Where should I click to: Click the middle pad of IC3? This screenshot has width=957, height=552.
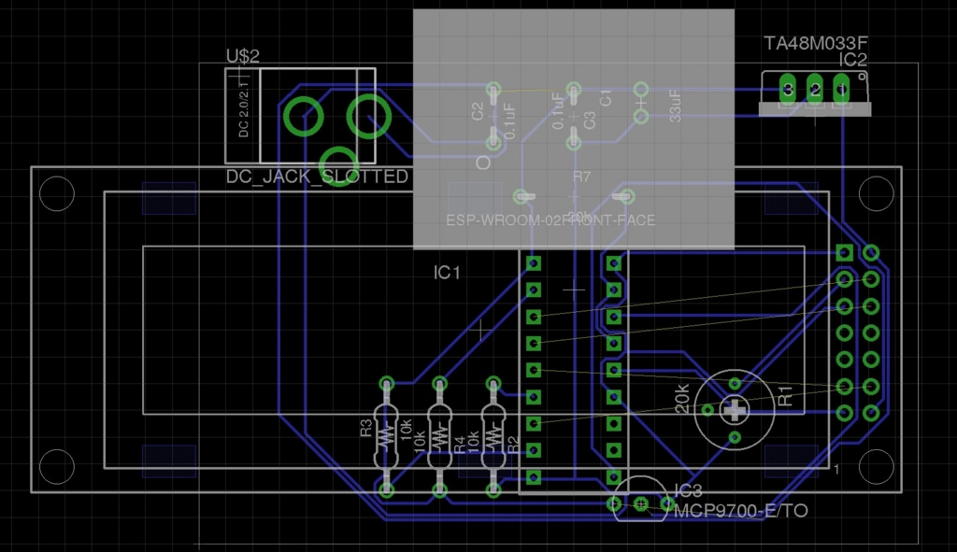(x=641, y=503)
